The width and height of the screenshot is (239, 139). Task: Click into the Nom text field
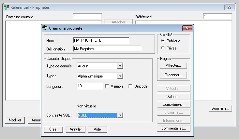tap(101, 40)
